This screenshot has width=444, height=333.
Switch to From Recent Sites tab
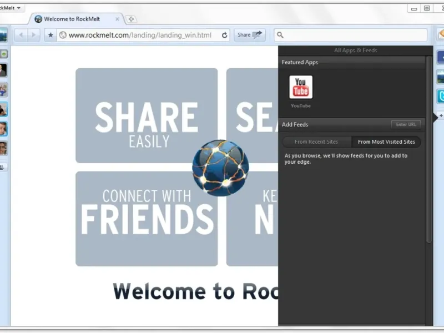(x=316, y=142)
